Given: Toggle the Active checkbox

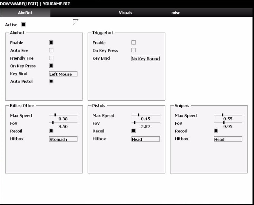Looking at the screenshot, I should coord(24,24).
